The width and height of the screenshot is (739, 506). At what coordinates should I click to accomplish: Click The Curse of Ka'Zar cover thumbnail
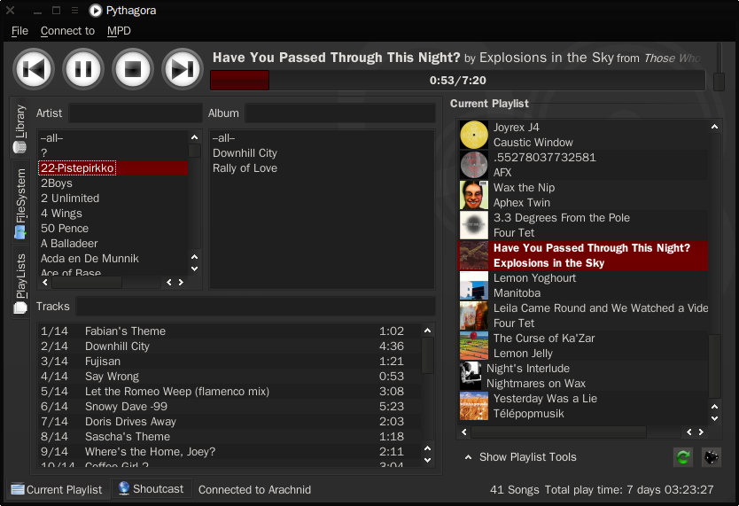pyautogui.click(x=474, y=346)
